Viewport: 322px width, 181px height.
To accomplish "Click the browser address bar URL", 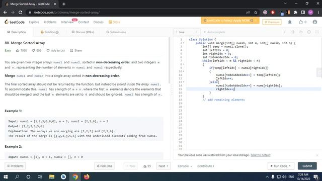I will point(66,12).
